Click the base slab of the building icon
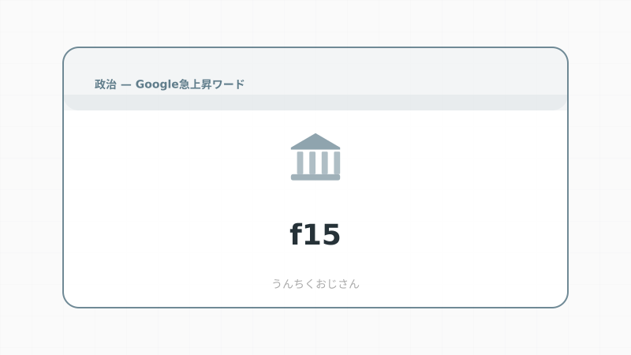This screenshot has width=631, height=355. [315, 177]
